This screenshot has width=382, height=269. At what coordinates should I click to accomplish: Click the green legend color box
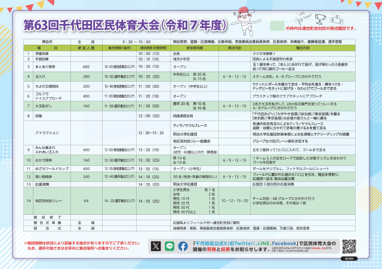coord(278,26)
